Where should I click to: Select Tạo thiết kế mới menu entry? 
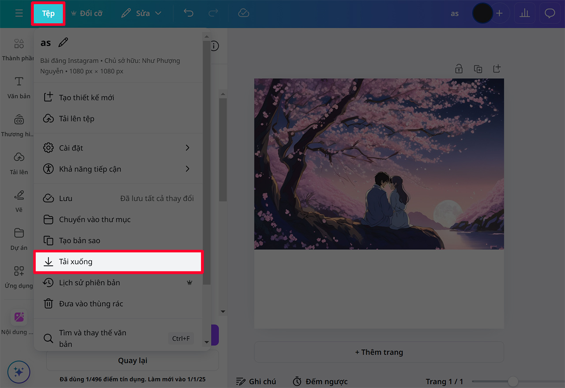tap(118, 98)
